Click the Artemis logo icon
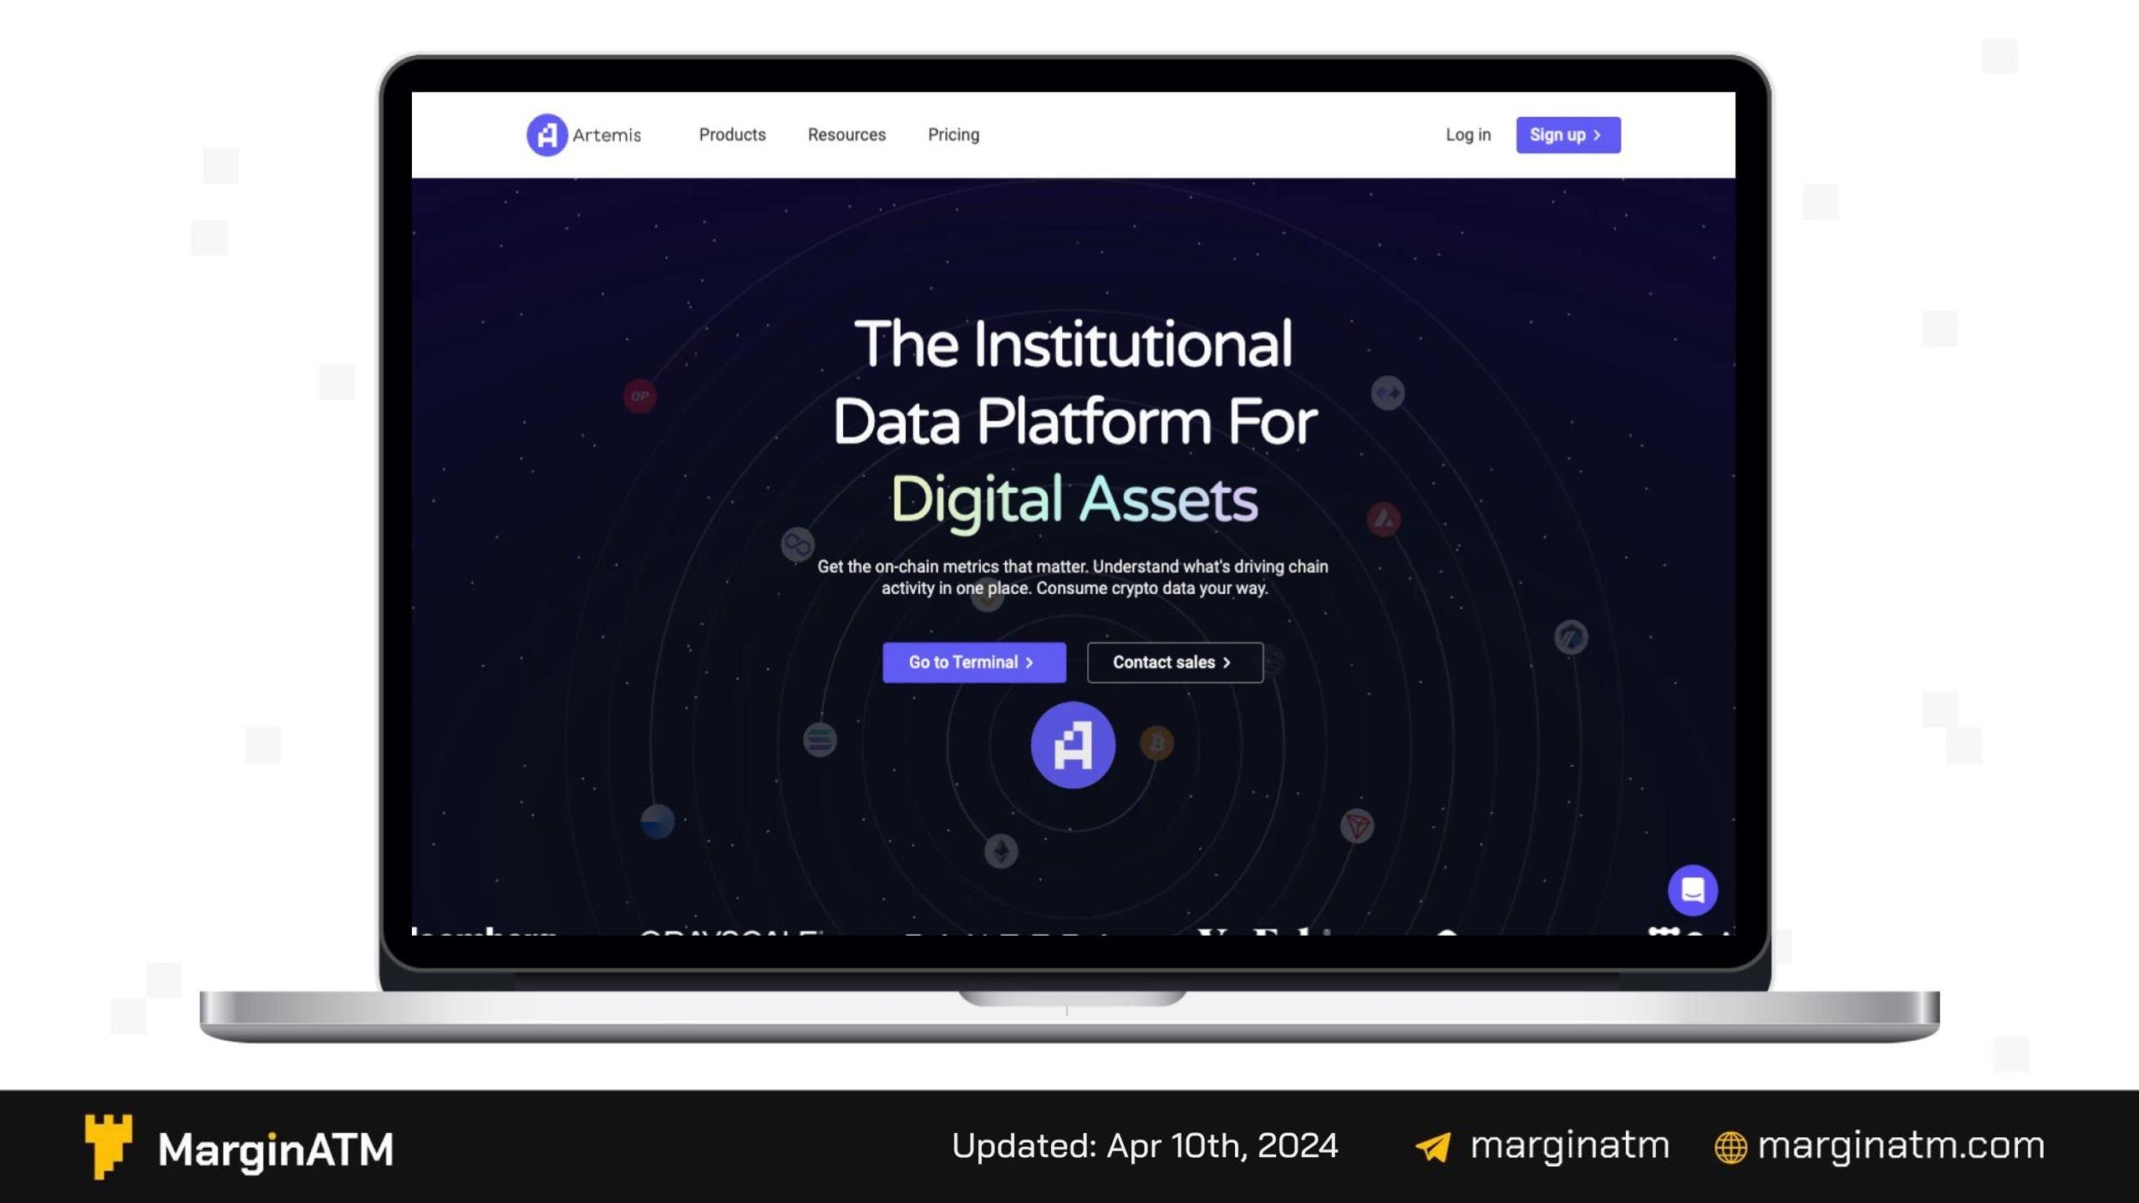This screenshot has width=2139, height=1203. [545, 134]
